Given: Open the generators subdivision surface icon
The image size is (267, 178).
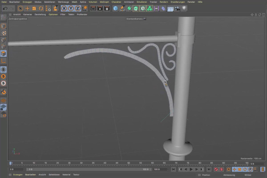Looking at the screenshot, I should 129,8.
